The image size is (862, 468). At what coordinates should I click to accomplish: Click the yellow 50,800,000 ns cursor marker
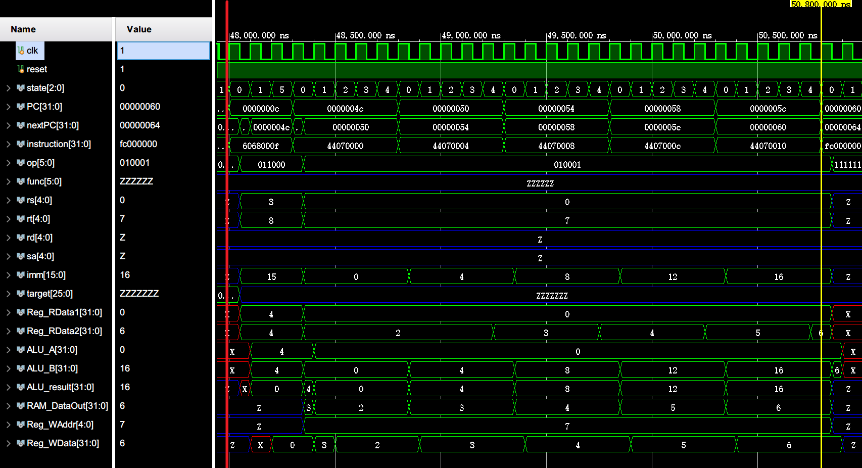(x=821, y=4)
